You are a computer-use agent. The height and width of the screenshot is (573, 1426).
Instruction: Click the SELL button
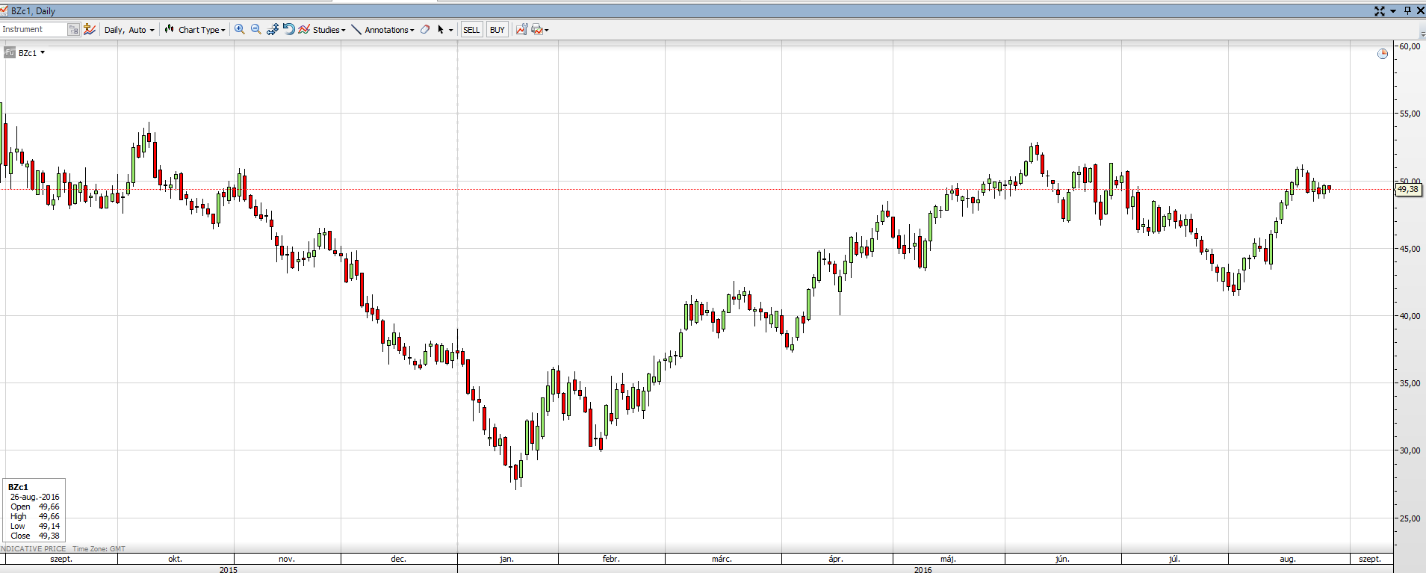tap(471, 30)
